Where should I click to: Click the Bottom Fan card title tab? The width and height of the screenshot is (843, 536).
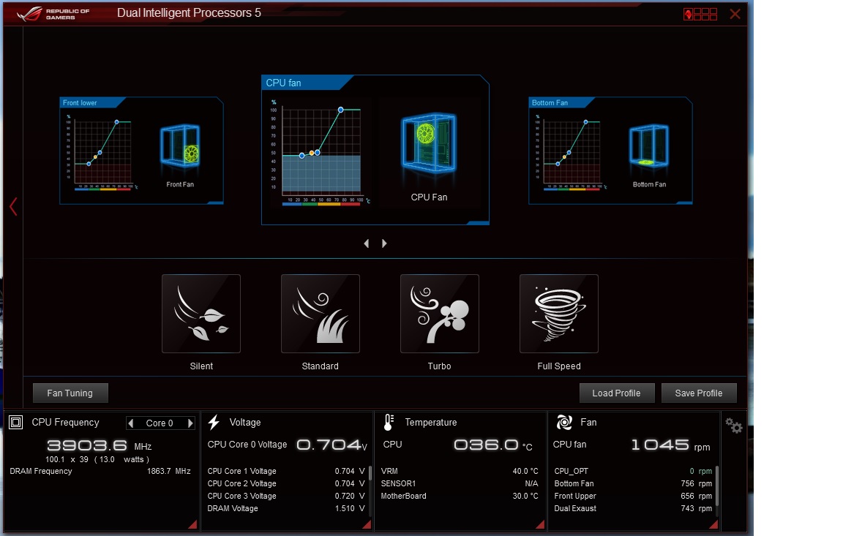[x=557, y=102]
